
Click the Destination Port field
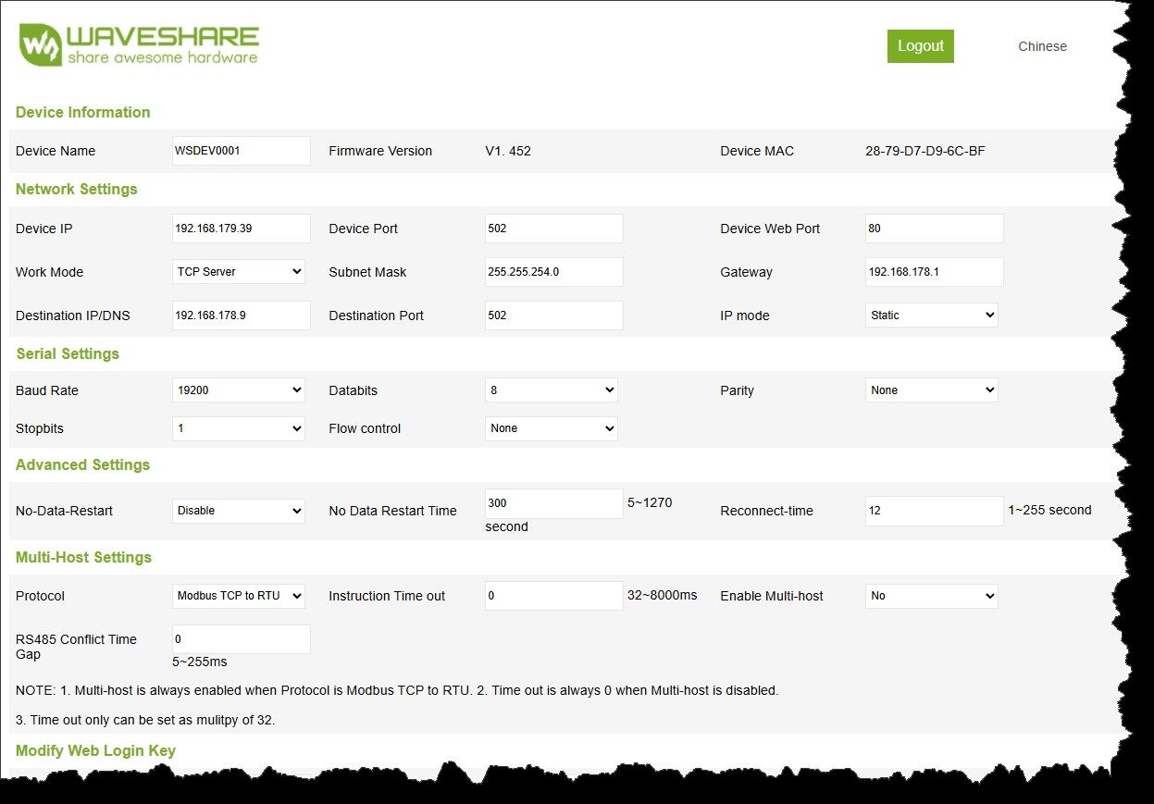click(x=553, y=315)
